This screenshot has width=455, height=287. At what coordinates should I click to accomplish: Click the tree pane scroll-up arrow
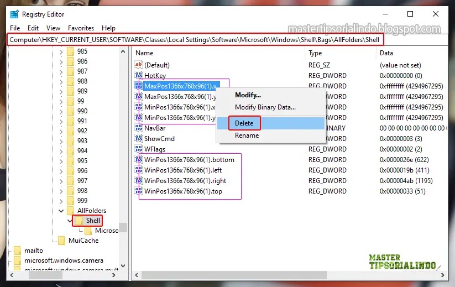click(x=123, y=51)
